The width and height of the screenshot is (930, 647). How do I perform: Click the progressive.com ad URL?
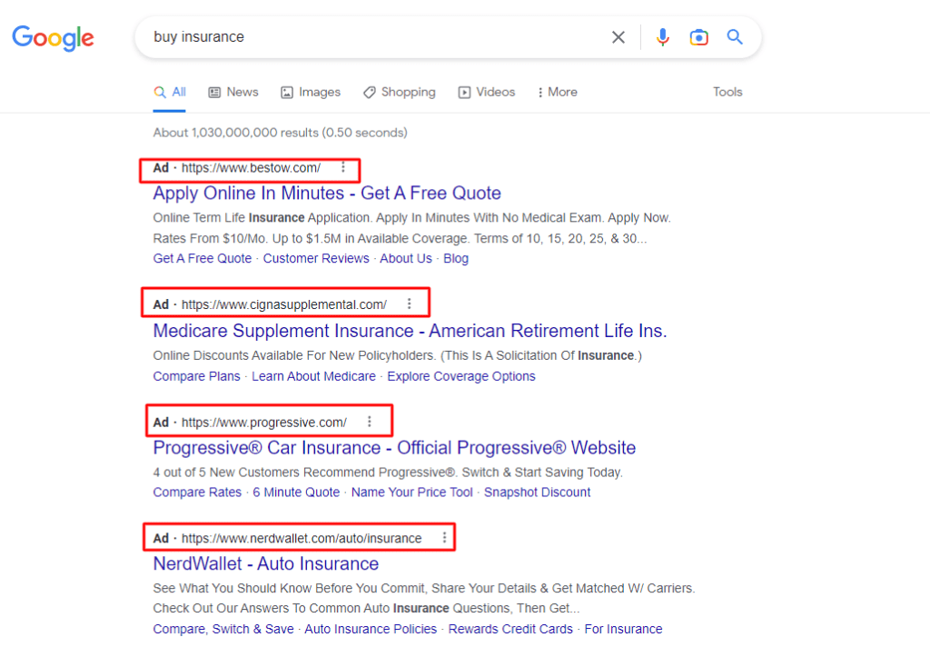[x=264, y=422]
